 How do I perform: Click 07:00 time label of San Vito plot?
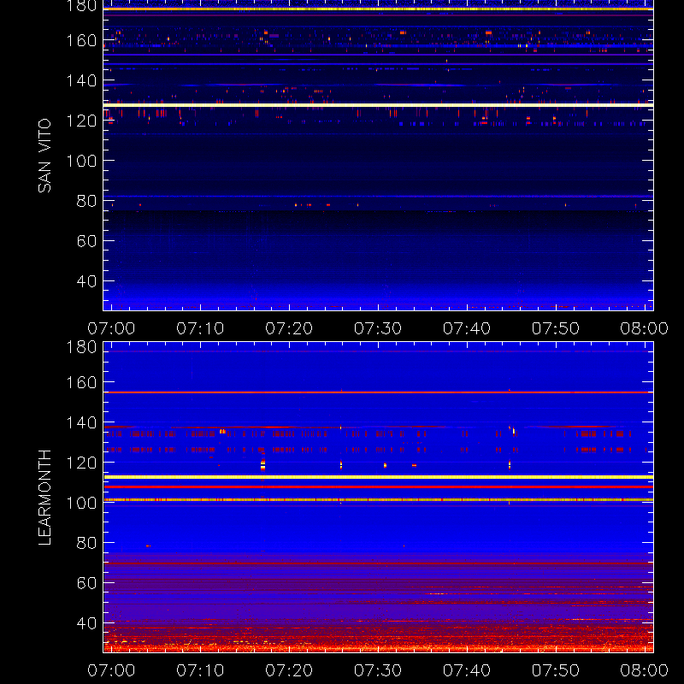(111, 328)
